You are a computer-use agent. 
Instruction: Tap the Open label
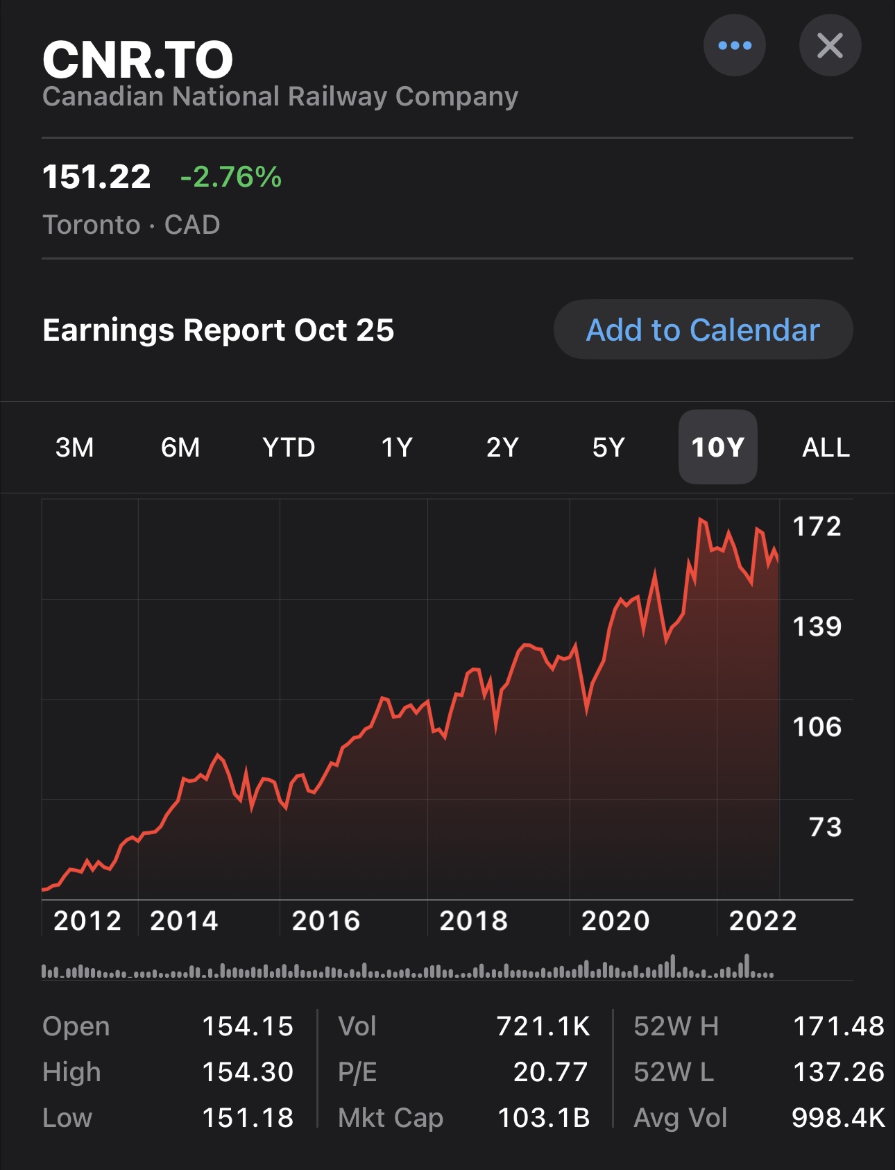point(76,1027)
